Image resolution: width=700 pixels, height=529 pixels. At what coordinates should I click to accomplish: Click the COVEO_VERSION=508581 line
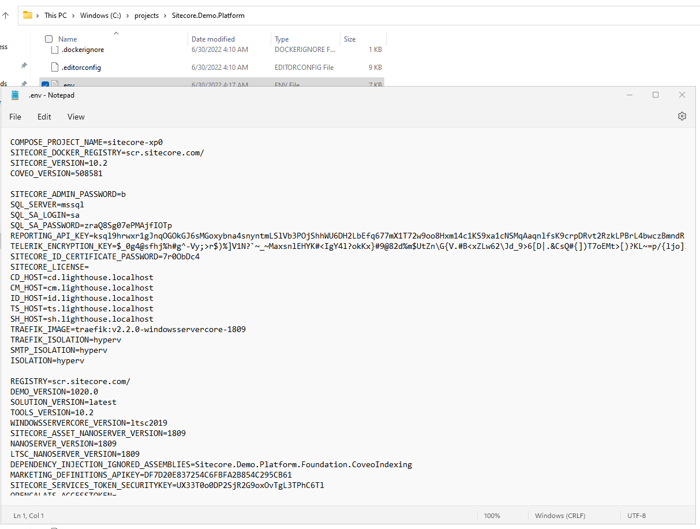click(57, 173)
